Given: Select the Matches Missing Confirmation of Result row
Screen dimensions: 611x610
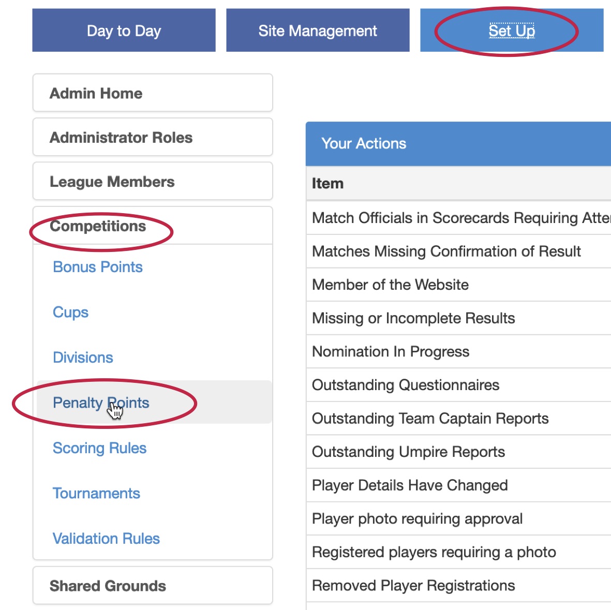Looking at the screenshot, I should 459,251.
